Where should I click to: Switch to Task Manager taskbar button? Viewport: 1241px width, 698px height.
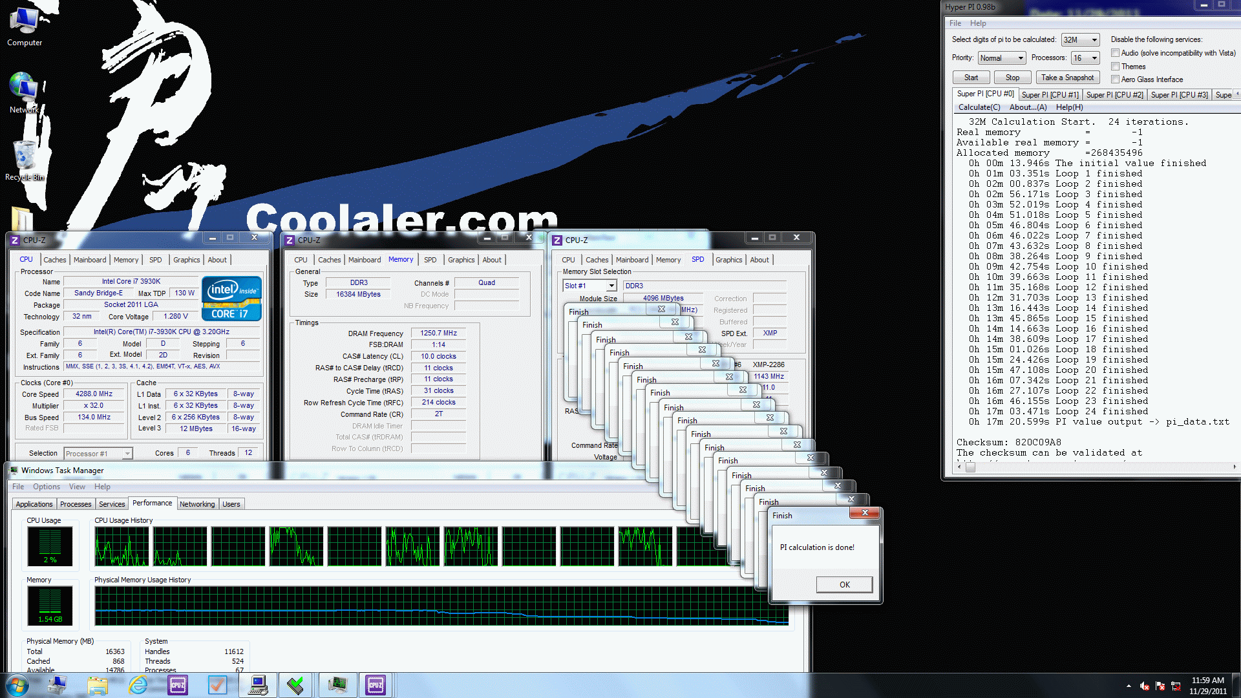pyautogui.click(x=337, y=685)
